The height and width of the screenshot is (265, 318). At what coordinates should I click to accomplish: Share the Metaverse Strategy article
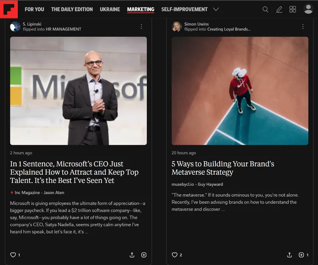click(x=290, y=255)
